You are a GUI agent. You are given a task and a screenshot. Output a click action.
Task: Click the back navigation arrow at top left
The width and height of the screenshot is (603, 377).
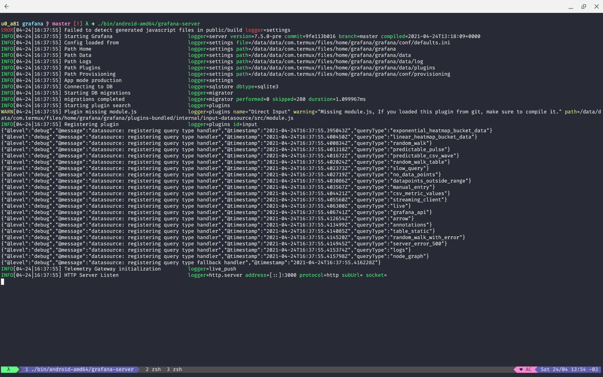(x=7, y=6)
